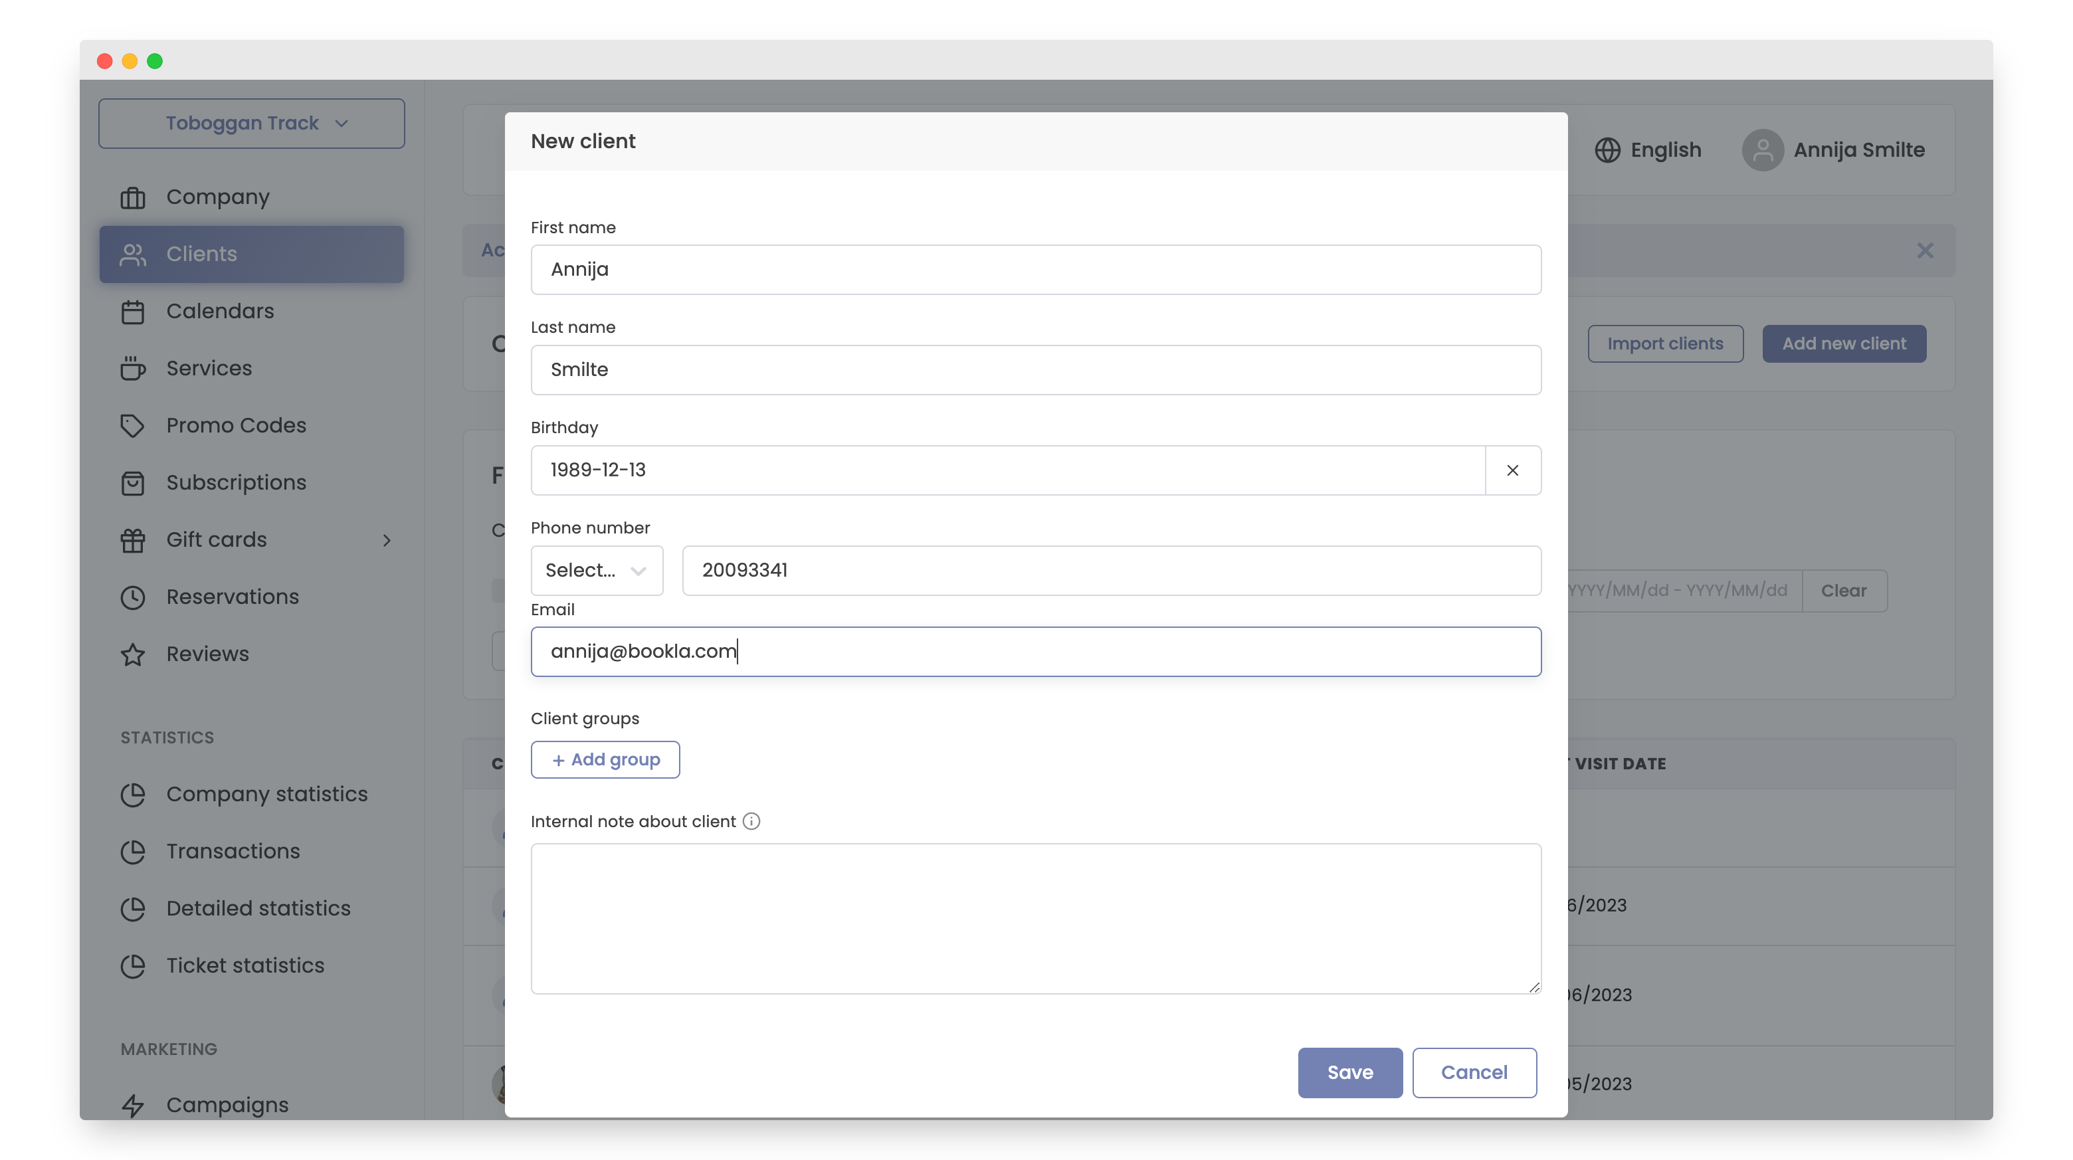The height and width of the screenshot is (1160, 2073).
Task: Clear the birthday date with X icon
Action: click(x=1512, y=470)
